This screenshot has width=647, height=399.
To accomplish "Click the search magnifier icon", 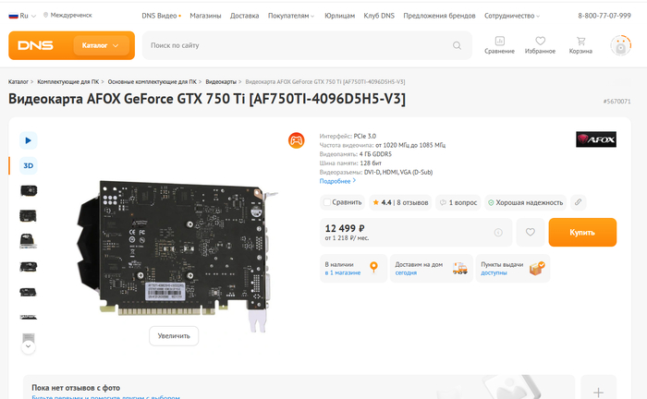I will tap(457, 45).
